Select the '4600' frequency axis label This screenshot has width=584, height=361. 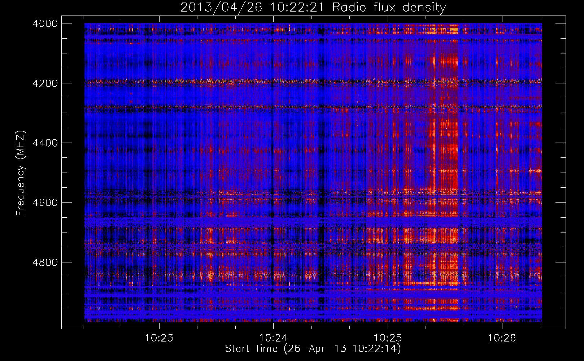click(45, 203)
